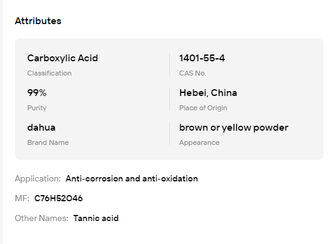Click the MF label
Viewport: 336px width, 244px height.
pyautogui.click(x=22, y=198)
